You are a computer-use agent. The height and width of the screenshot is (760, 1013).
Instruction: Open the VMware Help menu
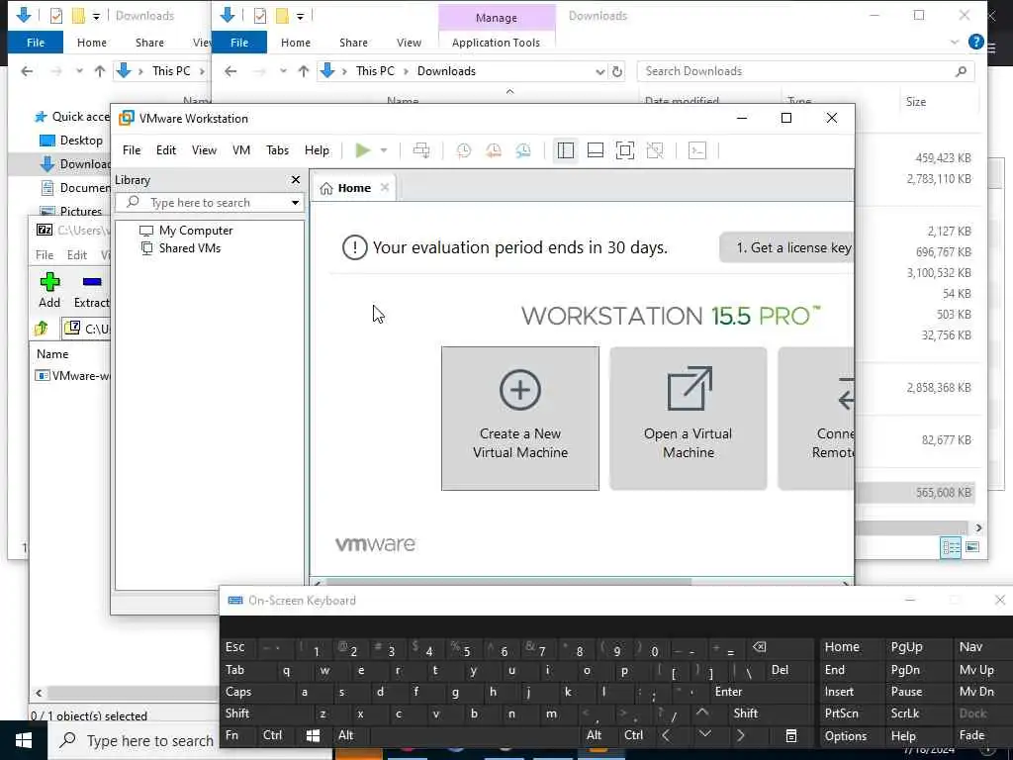[317, 150]
